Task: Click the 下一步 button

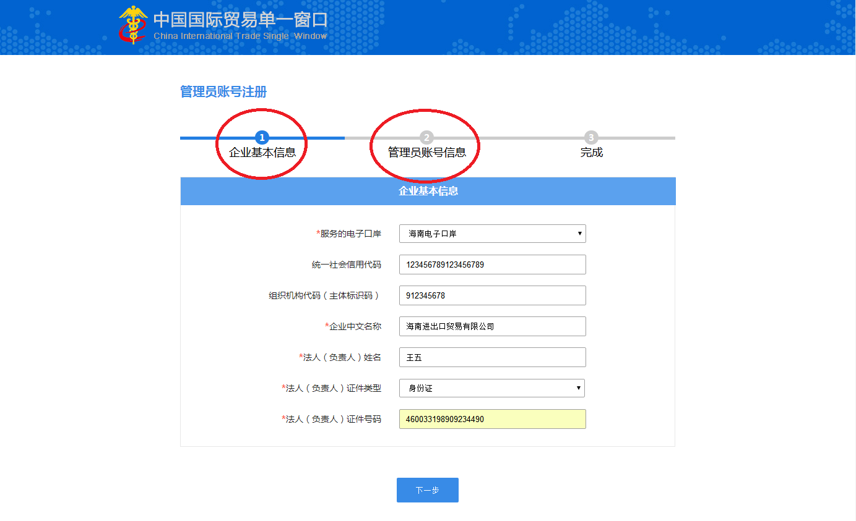Action: 427,489
